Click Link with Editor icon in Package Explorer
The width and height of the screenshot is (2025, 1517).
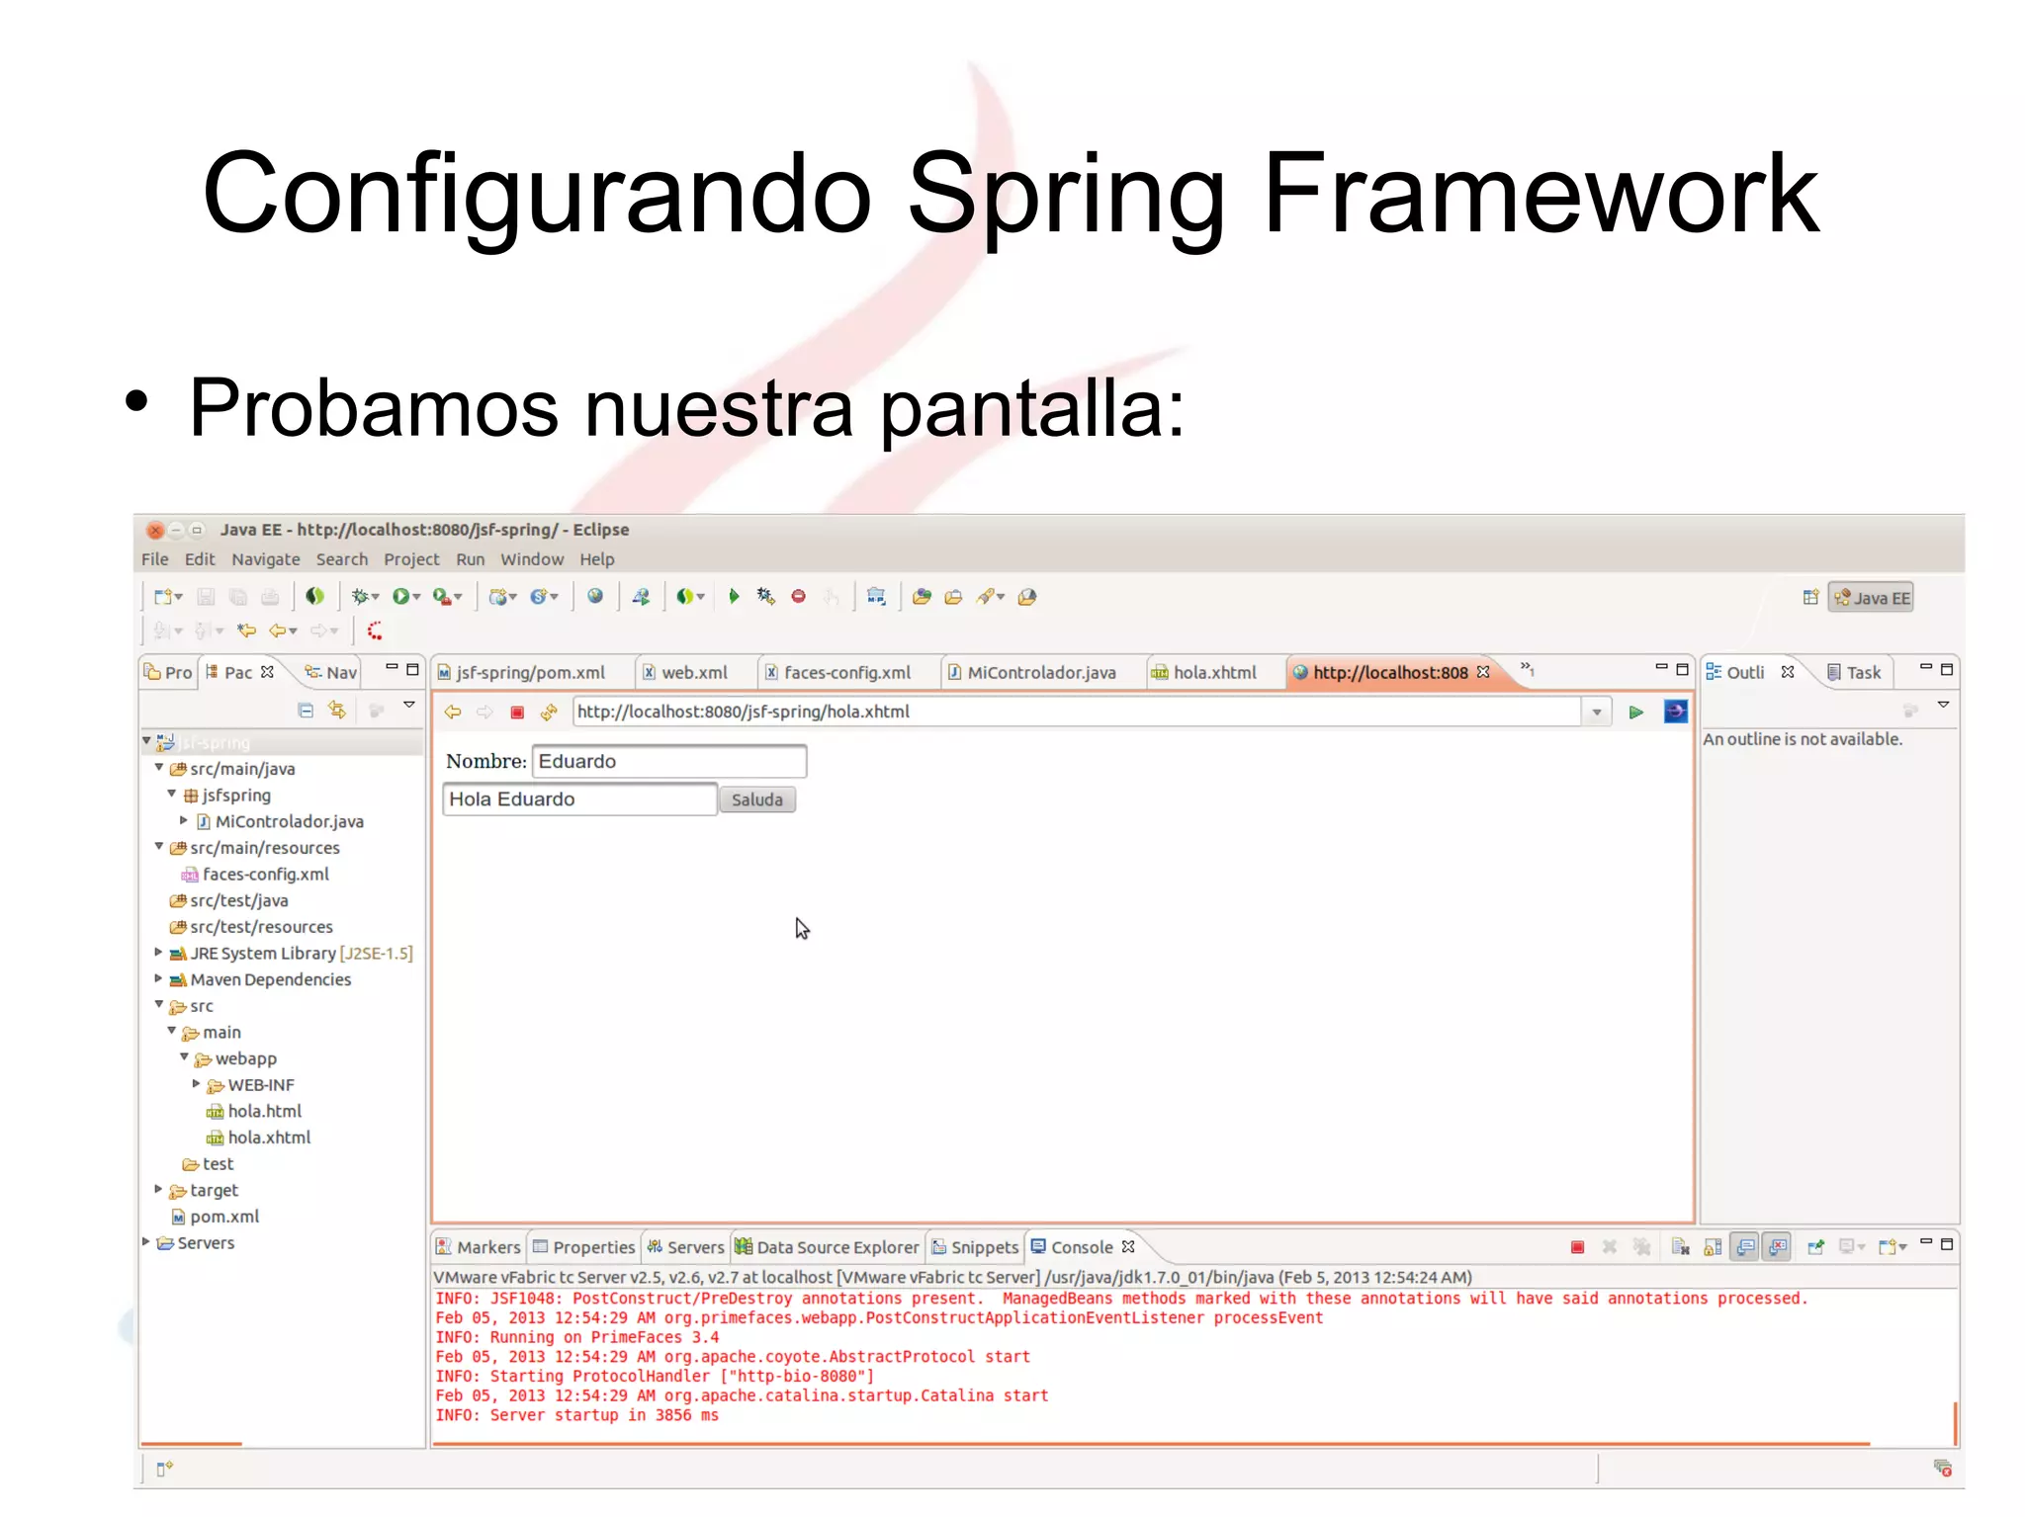pyautogui.click(x=337, y=710)
